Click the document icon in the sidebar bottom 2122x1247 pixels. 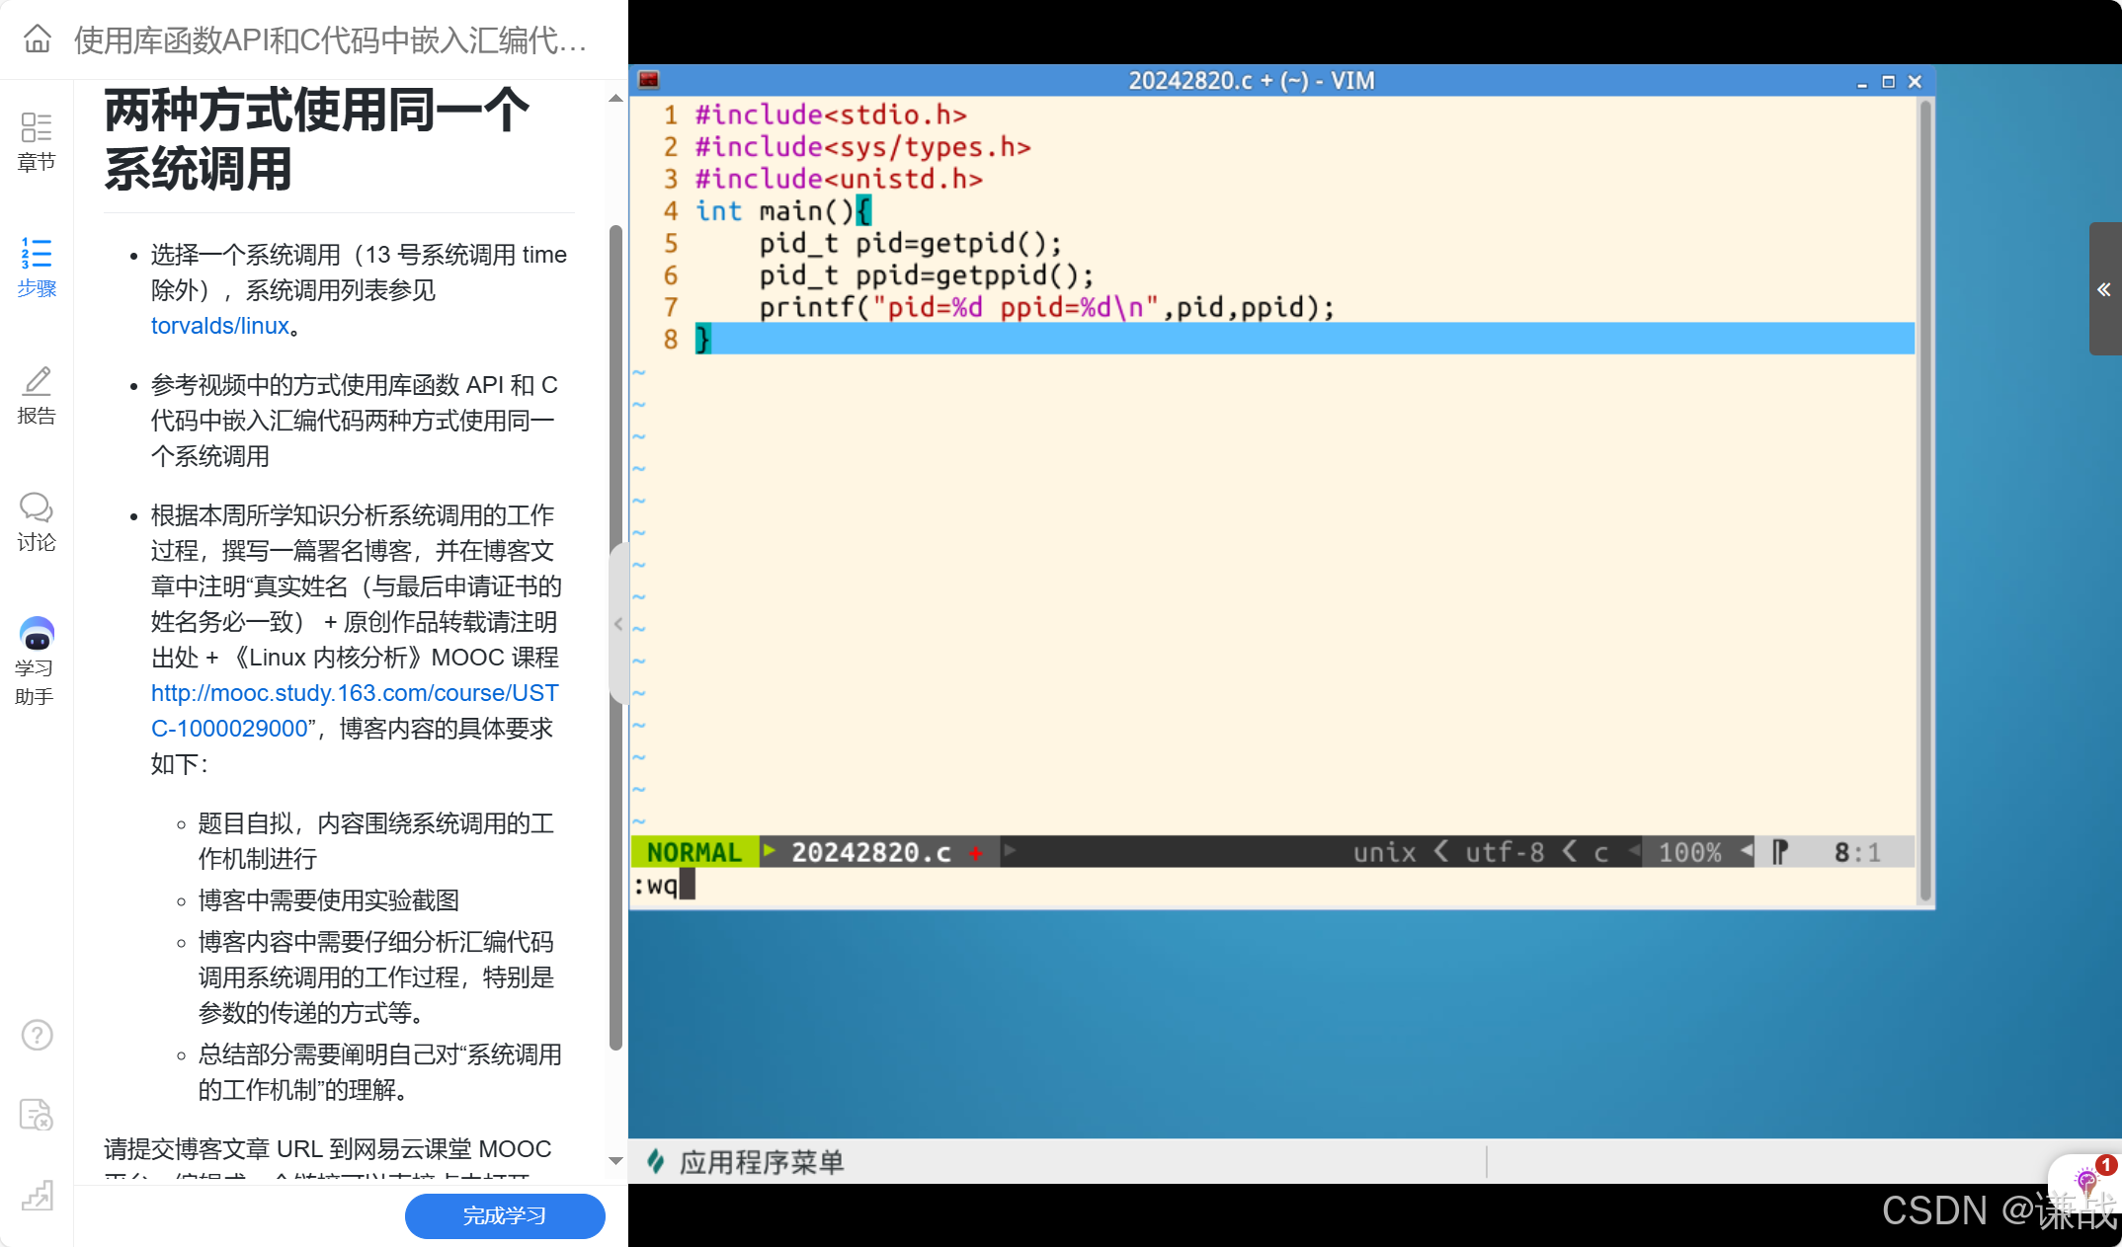37,1115
